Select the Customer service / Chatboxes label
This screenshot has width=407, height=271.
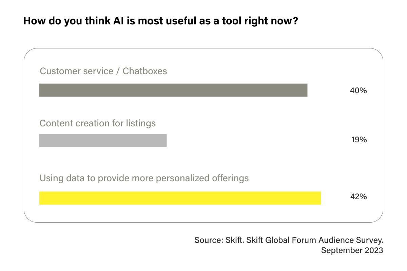click(x=103, y=71)
